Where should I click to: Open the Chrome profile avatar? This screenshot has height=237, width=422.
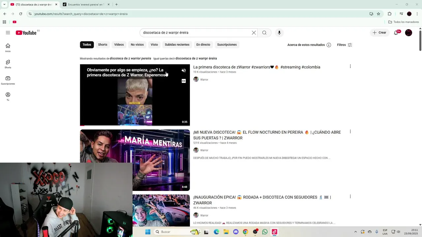pyautogui.click(x=409, y=14)
